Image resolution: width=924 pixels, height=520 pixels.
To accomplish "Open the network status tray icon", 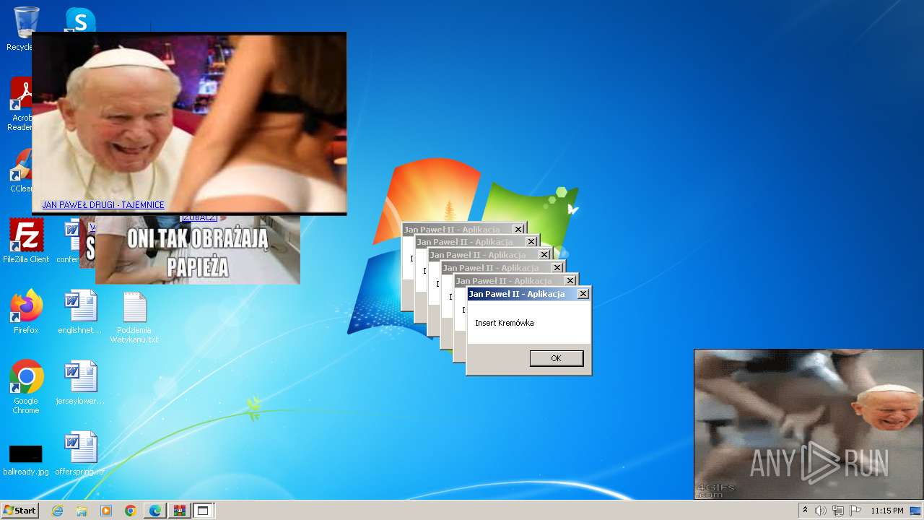I will (838, 511).
